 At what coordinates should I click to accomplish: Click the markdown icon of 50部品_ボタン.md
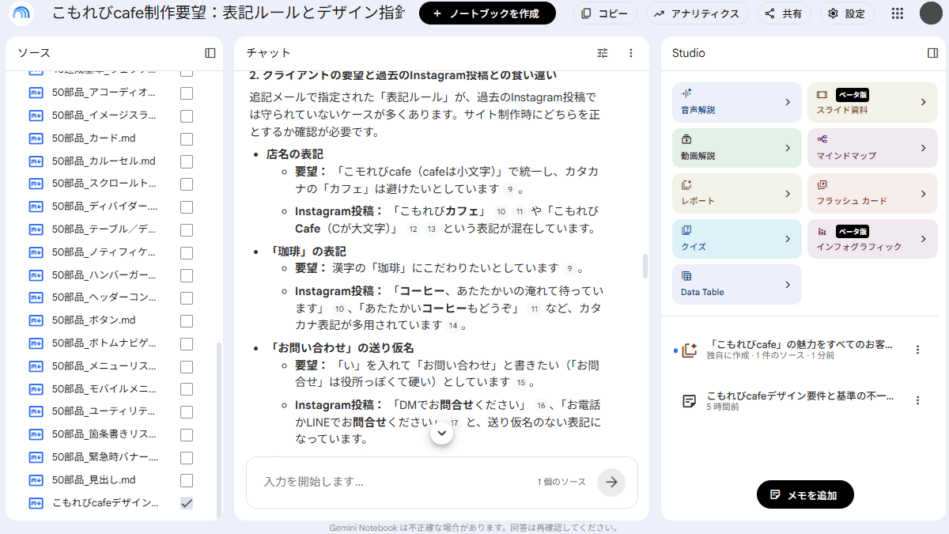point(36,320)
